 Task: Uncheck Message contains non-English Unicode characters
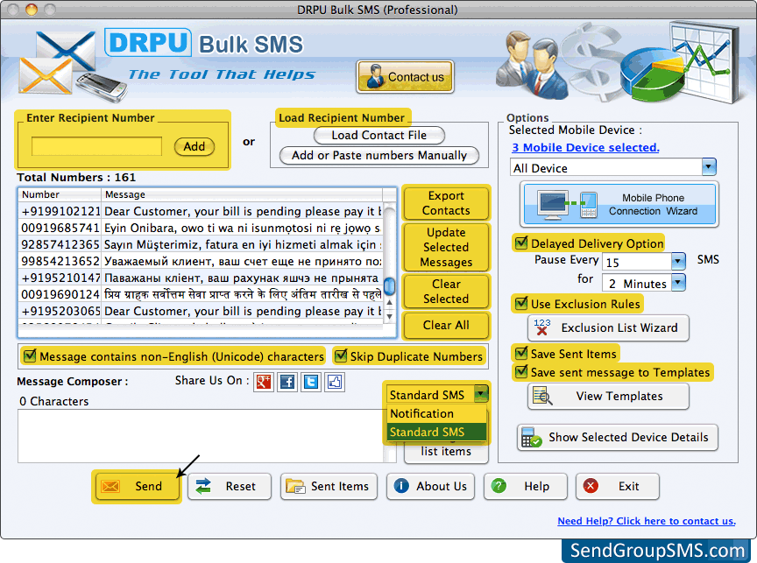point(30,356)
